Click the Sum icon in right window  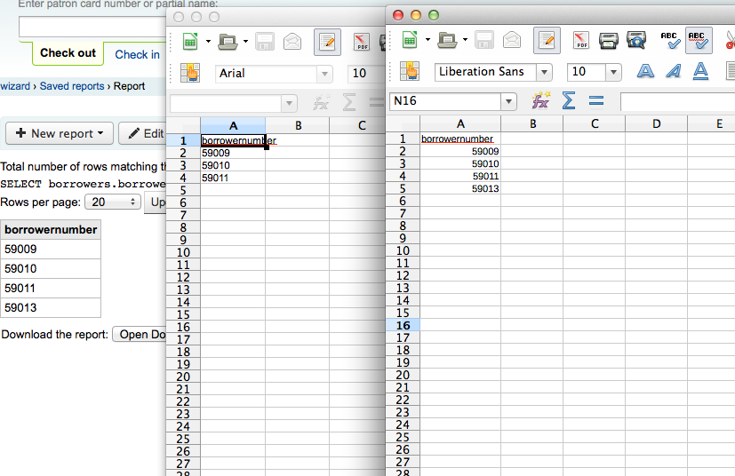(568, 101)
